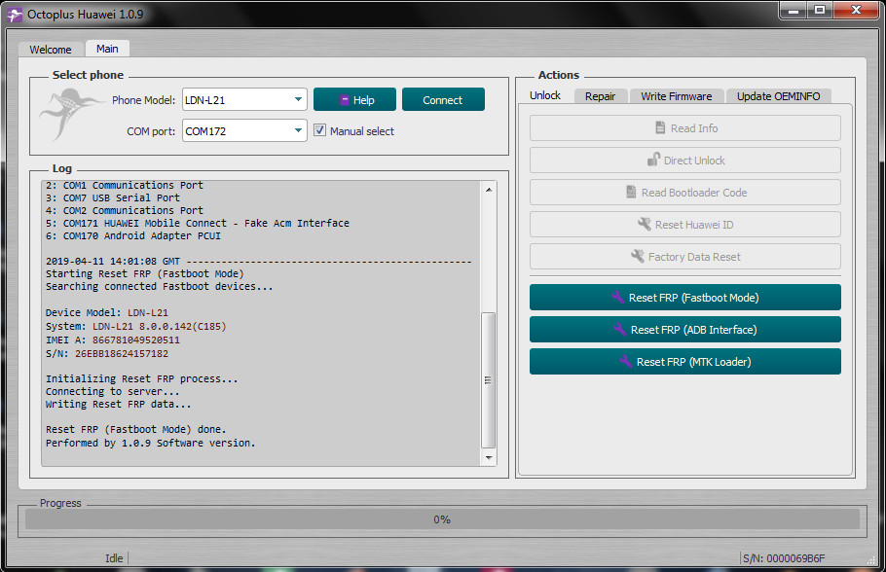Click the document icon next to Read Info
The image size is (886, 572).
[660, 127]
